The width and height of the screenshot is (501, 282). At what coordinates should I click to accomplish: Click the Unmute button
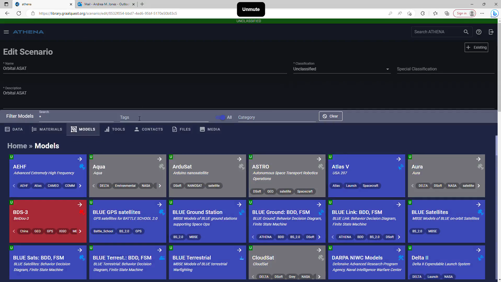pyautogui.click(x=251, y=9)
